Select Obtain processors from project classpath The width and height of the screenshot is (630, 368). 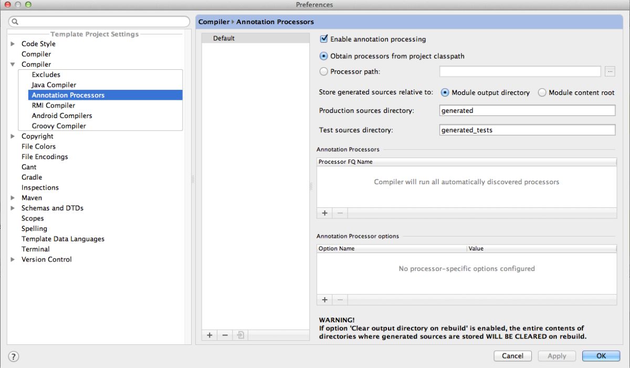(324, 56)
